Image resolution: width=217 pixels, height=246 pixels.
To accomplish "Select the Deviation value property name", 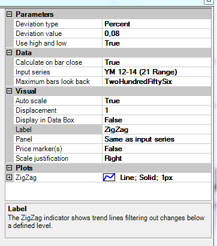I will pos(39,34).
